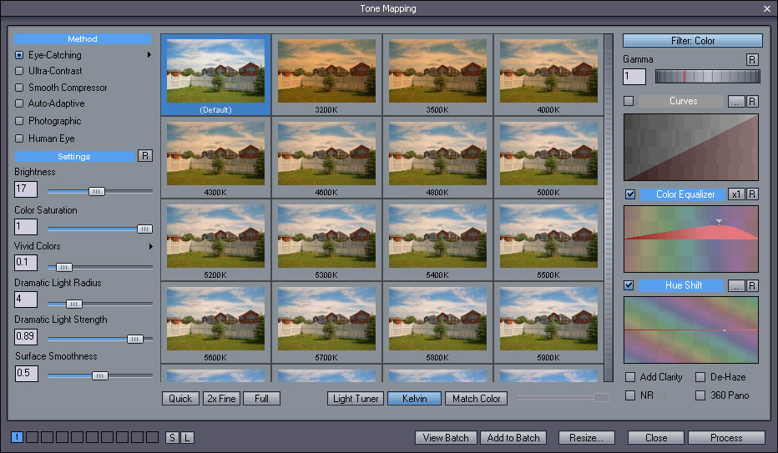Screen dimensions: 778x453
Task: Open Curves options with the .. button
Action: tap(735, 101)
